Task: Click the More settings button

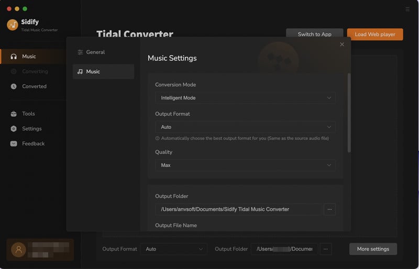Action: tap(373, 249)
